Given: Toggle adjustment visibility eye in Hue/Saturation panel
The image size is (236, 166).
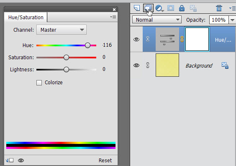Looking at the screenshot, I should [x=21, y=161].
